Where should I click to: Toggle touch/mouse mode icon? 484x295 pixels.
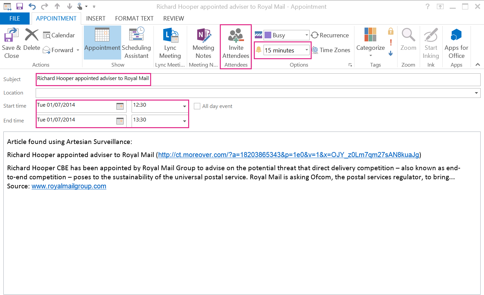click(80, 6)
